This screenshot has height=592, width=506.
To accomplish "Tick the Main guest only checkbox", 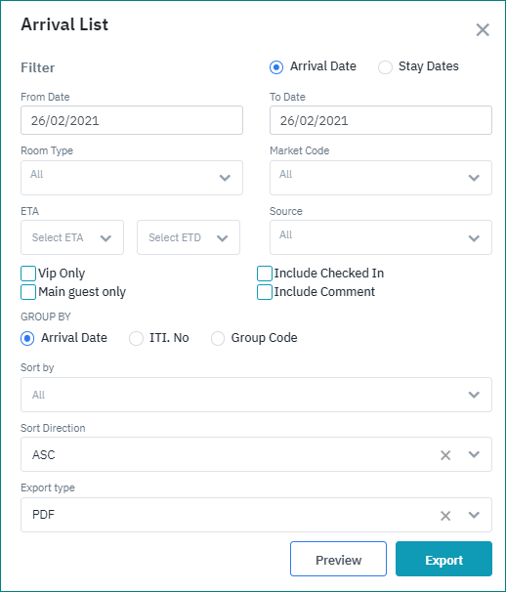I will tap(28, 292).
